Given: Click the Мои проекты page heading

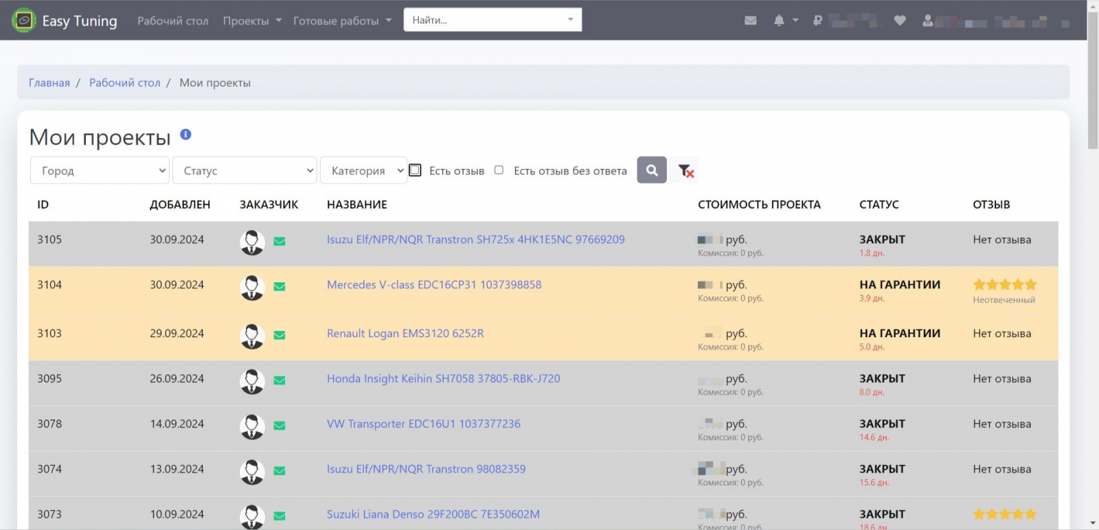Looking at the screenshot, I should pos(100,137).
